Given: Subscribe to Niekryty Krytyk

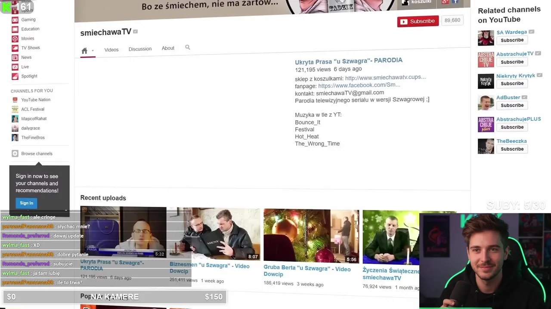Looking at the screenshot, I should click(x=512, y=83).
